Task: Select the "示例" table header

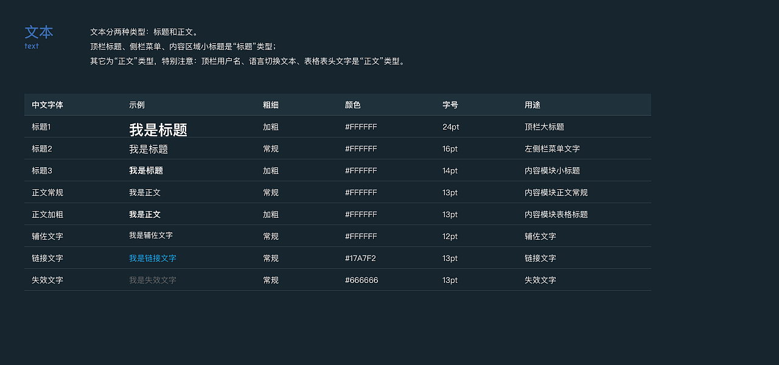Action: click(137, 105)
